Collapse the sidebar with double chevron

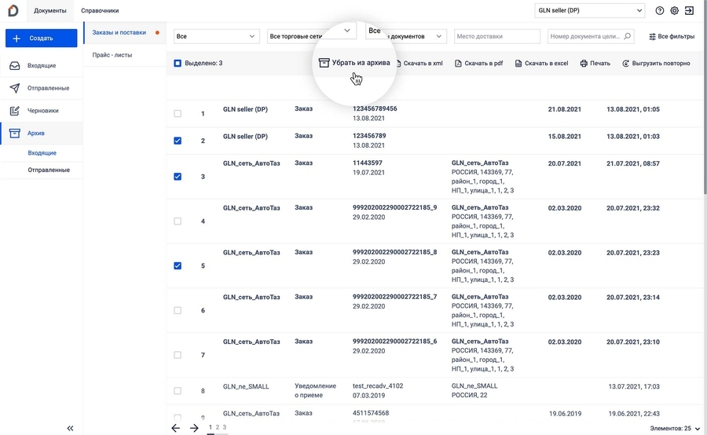click(70, 428)
